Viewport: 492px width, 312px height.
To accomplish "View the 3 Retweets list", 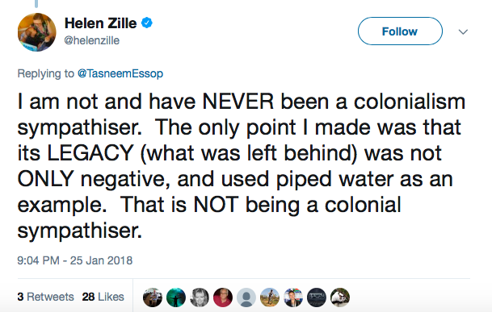I will click(45, 297).
